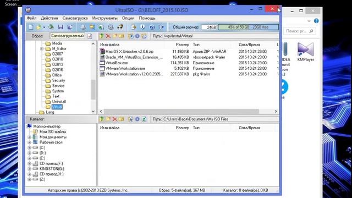352x198 pixels.
Task: Click the horizontal scrollbar thumb in image list
Action: (182, 111)
